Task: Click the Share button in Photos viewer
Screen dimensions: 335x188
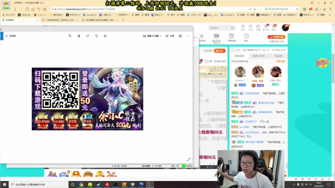Action: [x=170, y=36]
